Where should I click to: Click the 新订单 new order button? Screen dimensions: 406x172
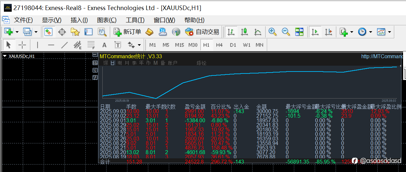(x=127, y=32)
